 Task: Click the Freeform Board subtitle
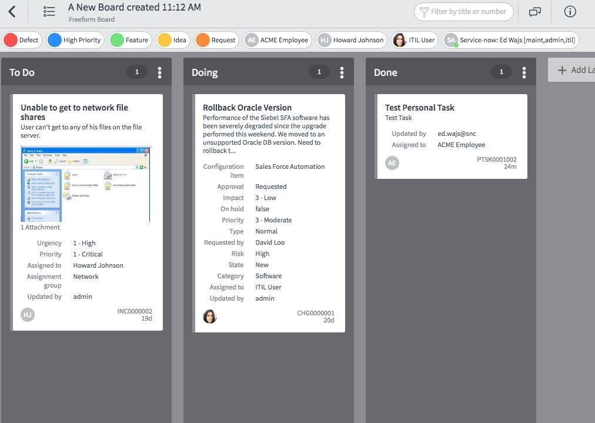(x=92, y=19)
